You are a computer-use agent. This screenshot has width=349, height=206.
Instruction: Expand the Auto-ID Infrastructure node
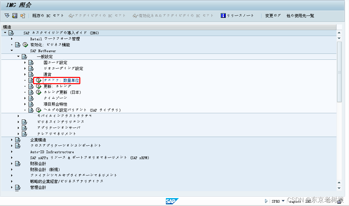click(x=12, y=152)
